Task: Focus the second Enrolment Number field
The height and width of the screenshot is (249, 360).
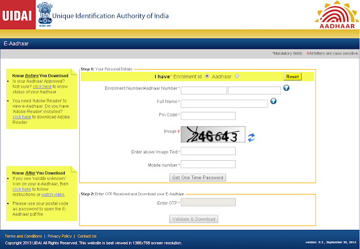Action: [254, 90]
